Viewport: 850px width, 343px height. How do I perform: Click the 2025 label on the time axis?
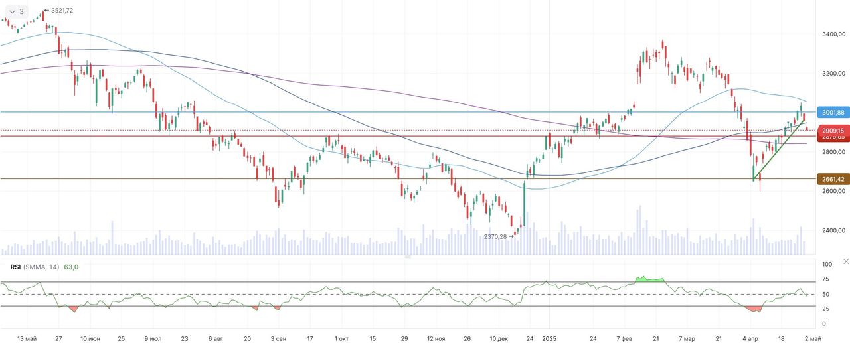tap(551, 338)
